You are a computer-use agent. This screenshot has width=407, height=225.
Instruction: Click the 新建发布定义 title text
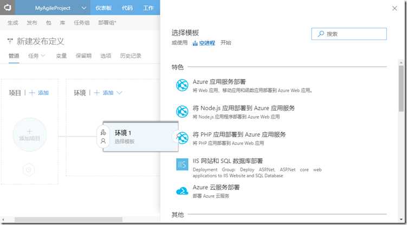click(x=41, y=41)
